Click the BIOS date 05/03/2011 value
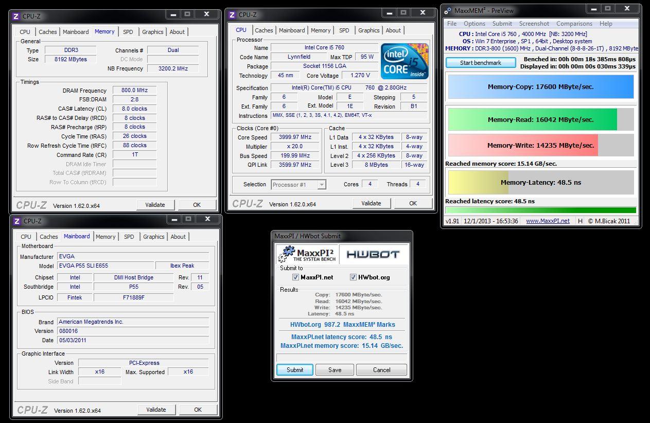The height and width of the screenshot is (423, 650). [x=133, y=340]
